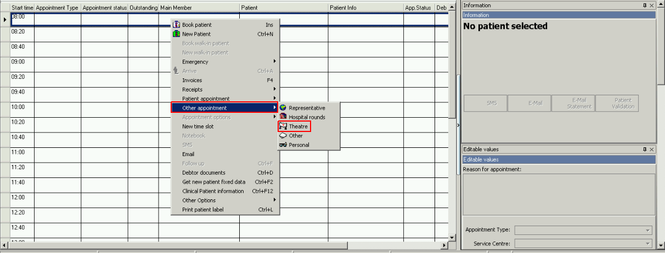
Task: Open the Service Centre dropdown
Action: click(648, 244)
